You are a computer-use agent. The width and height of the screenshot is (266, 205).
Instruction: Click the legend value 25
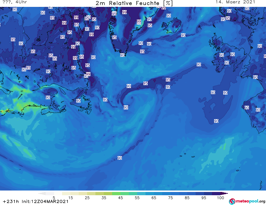click(x=87, y=198)
